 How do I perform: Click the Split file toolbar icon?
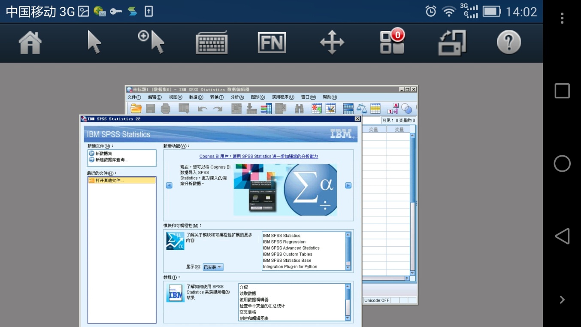(348, 109)
